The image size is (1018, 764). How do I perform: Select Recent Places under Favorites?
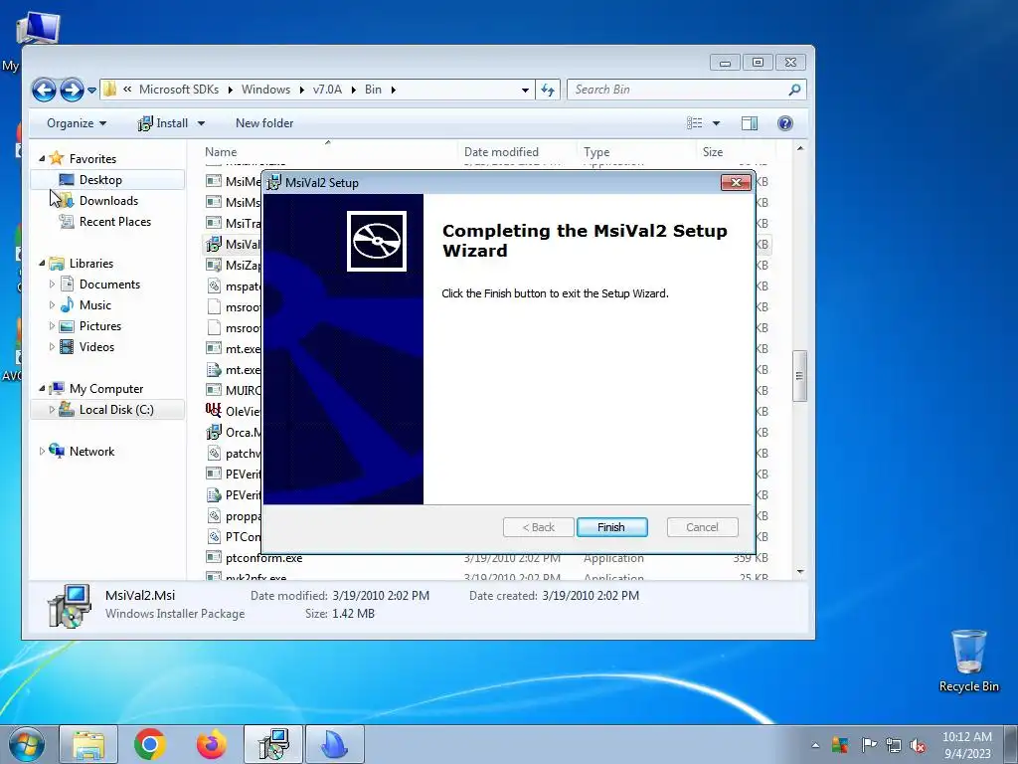[x=115, y=222]
